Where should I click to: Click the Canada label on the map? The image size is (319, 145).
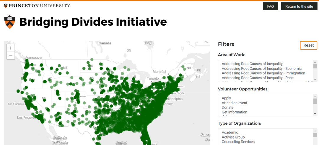click(x=105, y=43)
